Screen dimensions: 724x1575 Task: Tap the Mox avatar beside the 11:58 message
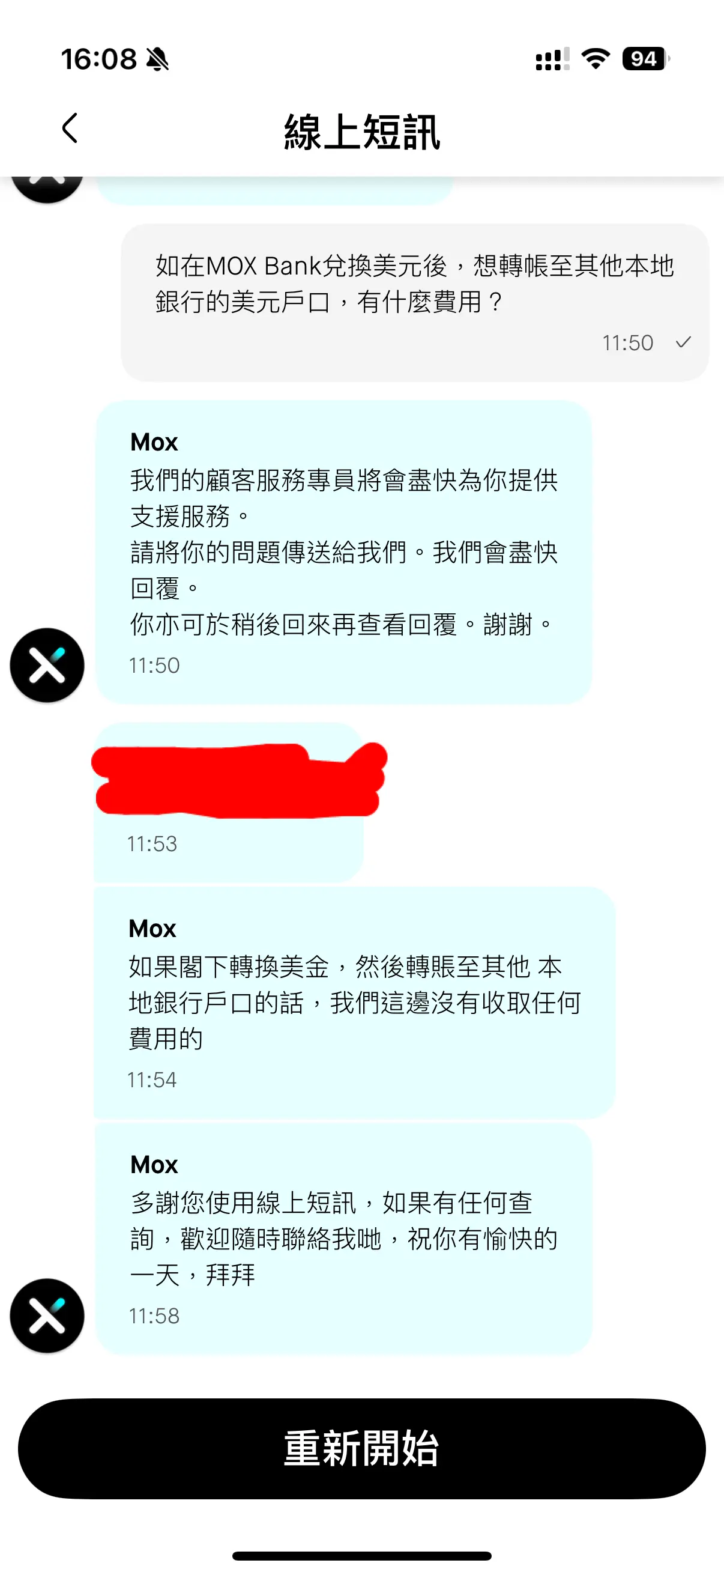47,1315
